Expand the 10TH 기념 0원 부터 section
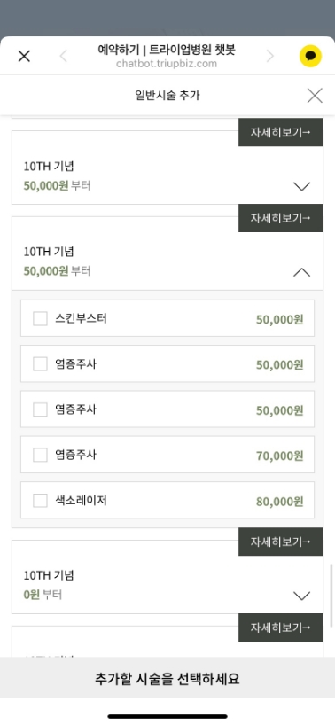The height and width of the screenshot is (725, 335). click(x=301, y=596)
